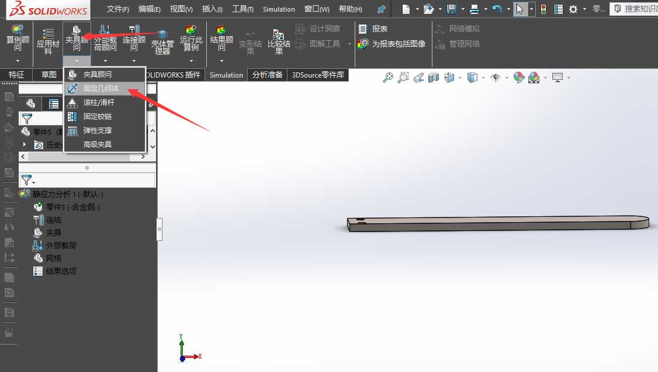Open the 连接顾问 connections advisor
658x372 pixels.
point(134,37)
